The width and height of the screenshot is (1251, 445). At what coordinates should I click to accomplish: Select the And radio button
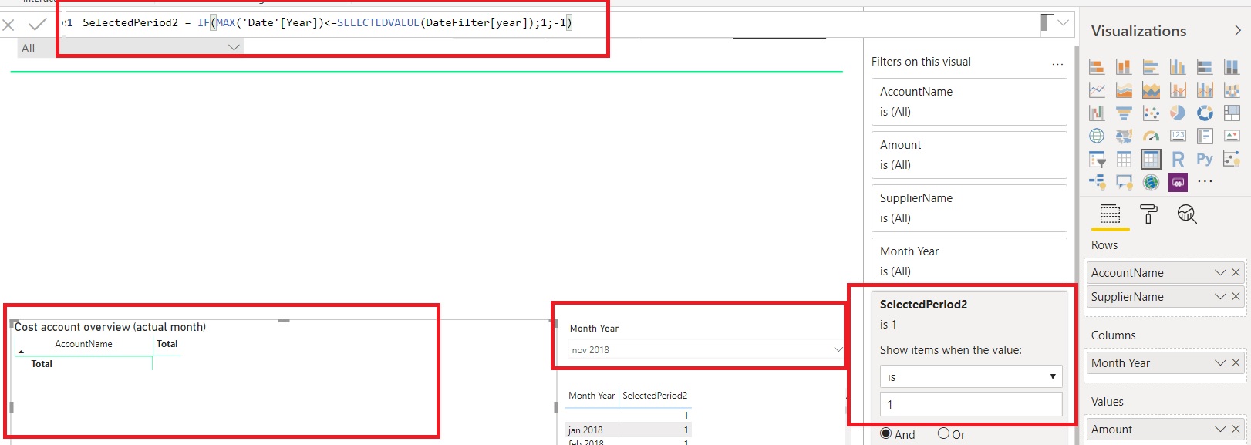point(885,433)
